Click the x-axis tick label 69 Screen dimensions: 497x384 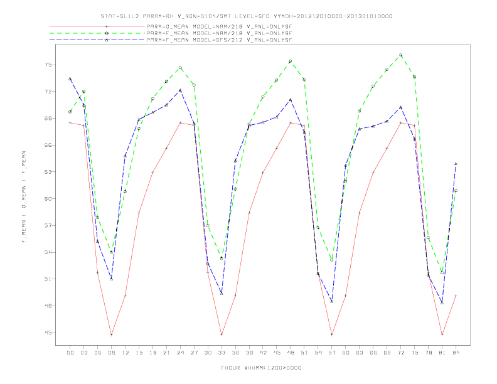(387, 353)
